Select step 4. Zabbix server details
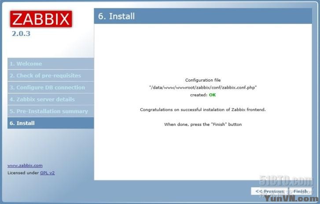This screenshot has width=320, height=204. (x=51, y=99)
